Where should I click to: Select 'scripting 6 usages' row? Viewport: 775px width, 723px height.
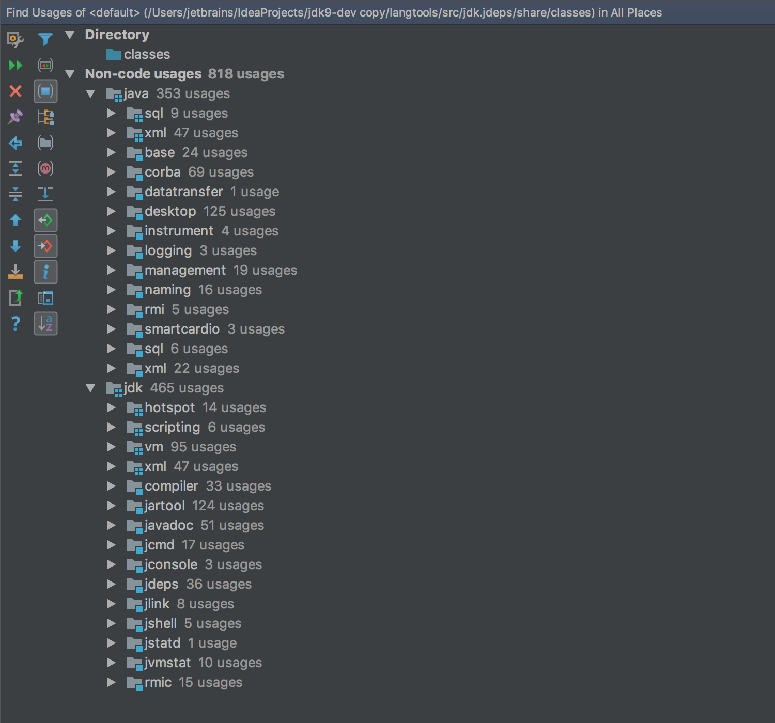196,427
